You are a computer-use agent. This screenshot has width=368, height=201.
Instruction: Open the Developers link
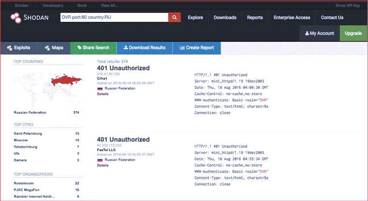pyautogui.click(x=53, y=5)
